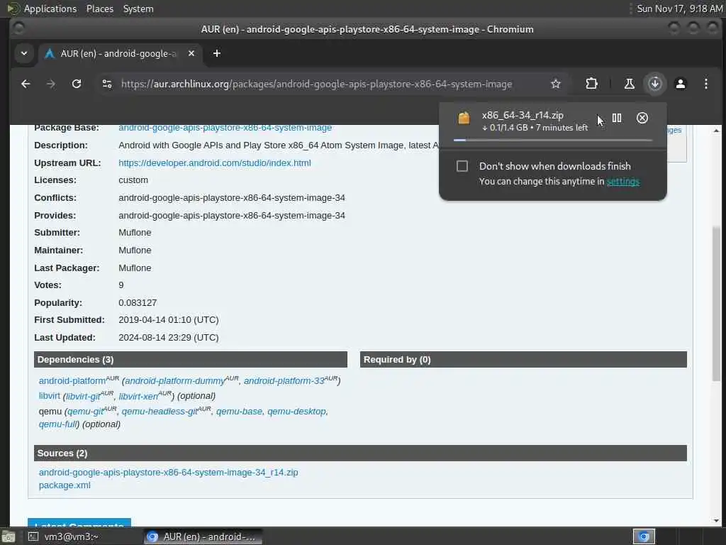Click the address bar URL

(x=316, y=84)
